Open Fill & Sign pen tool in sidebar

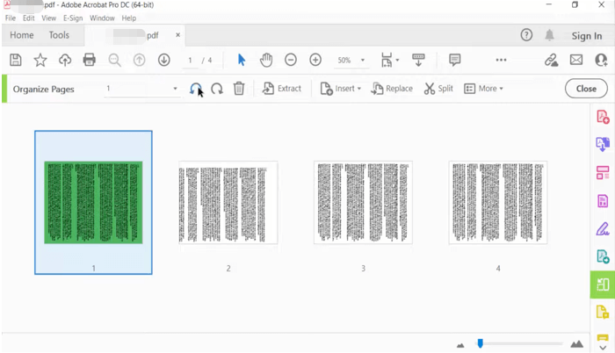pos(603,228)
